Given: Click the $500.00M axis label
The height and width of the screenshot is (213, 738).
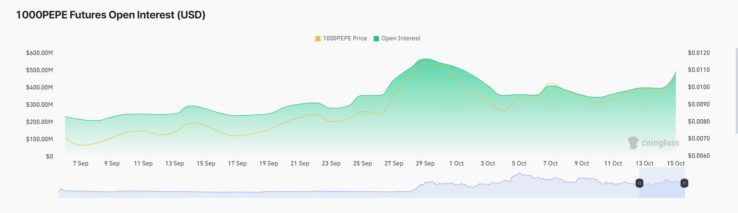Looking at the screenshot, I should click(x=40, y=70).
